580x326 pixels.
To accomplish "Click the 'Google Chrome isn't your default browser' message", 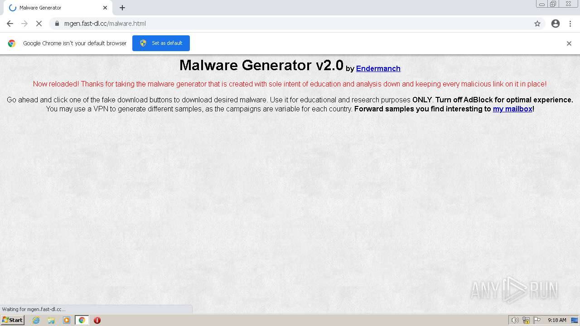I will 75,43.
